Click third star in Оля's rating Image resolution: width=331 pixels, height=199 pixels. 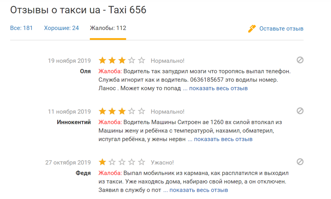coord(122,60)
